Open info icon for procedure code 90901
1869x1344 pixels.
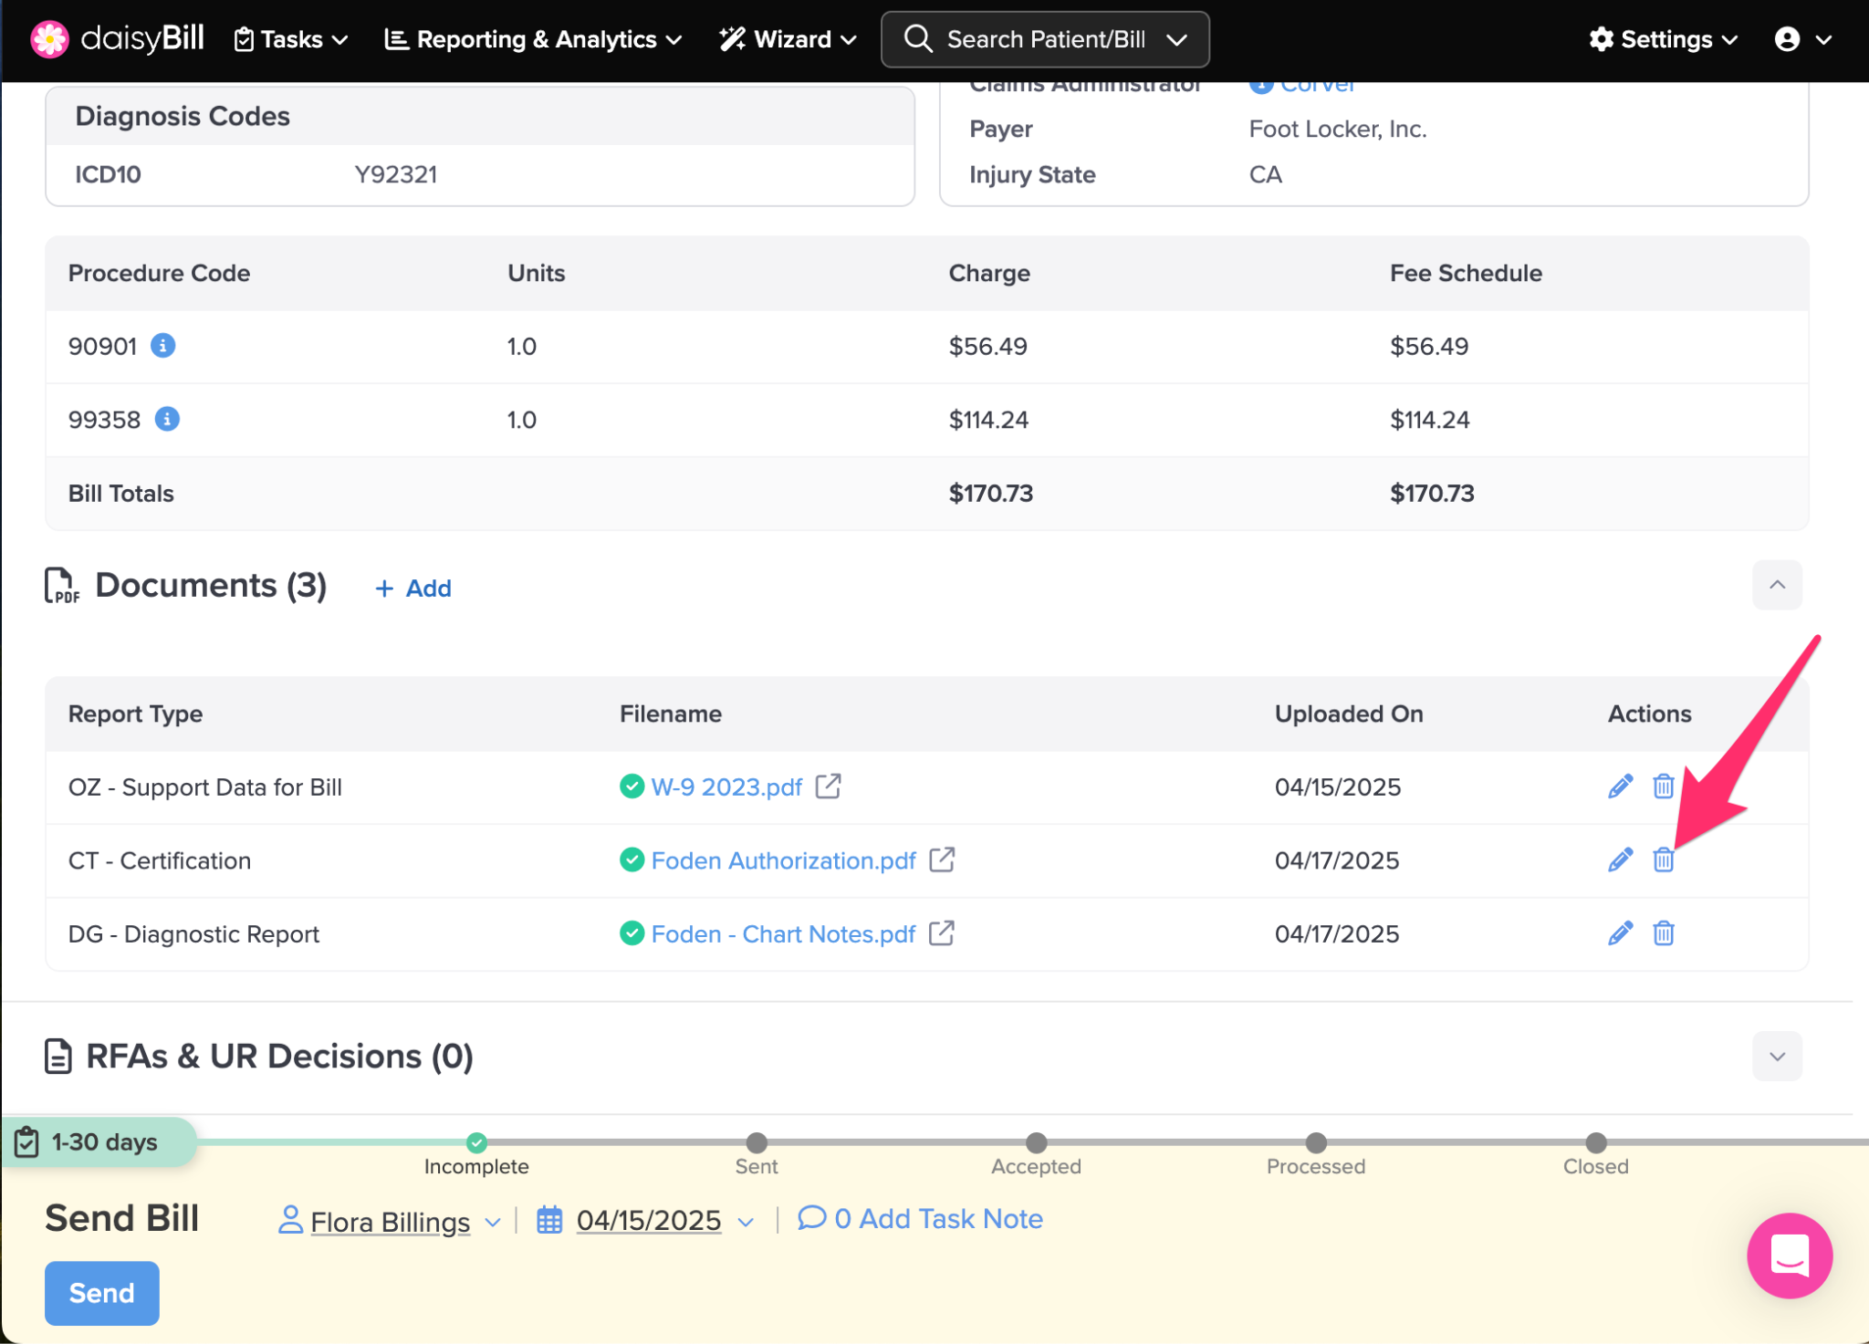coord(162,346)
